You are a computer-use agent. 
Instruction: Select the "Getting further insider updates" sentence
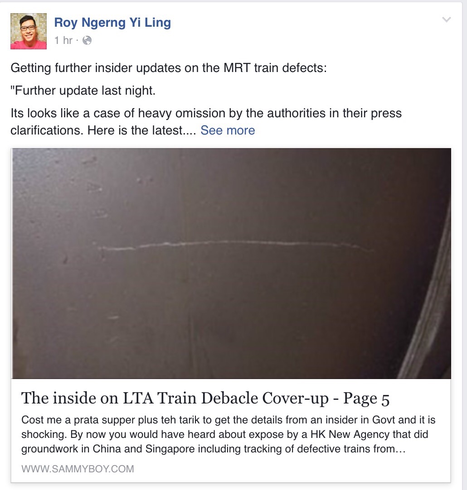click(x=169, y=68)
